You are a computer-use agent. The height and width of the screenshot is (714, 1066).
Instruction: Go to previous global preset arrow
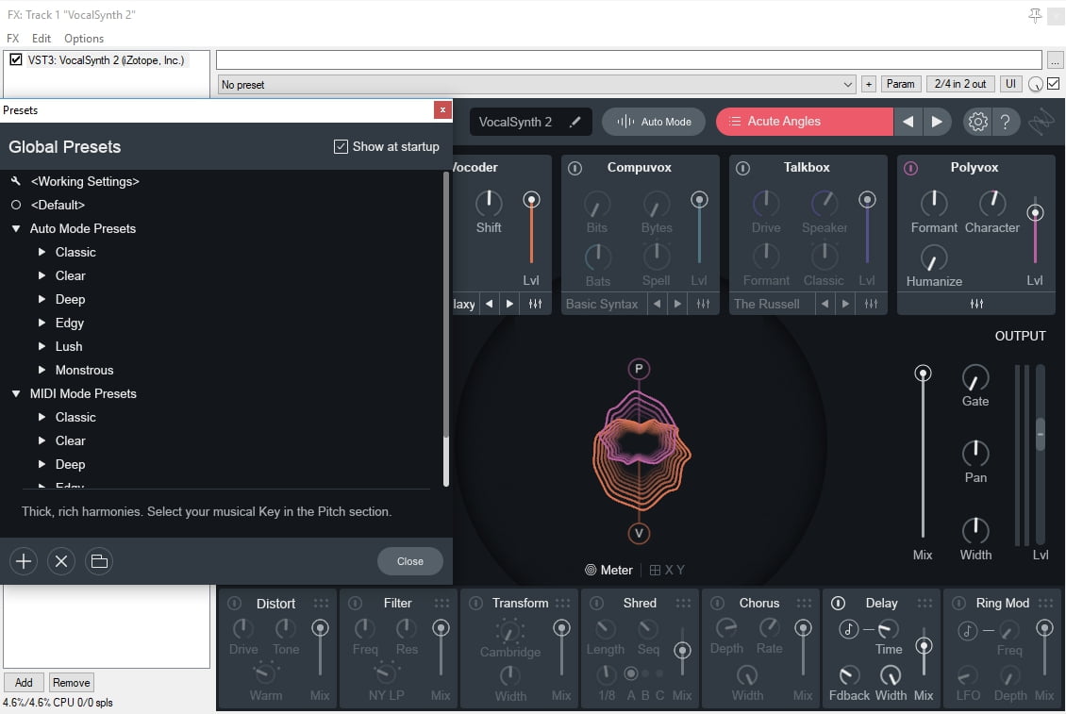coord(908,122)
